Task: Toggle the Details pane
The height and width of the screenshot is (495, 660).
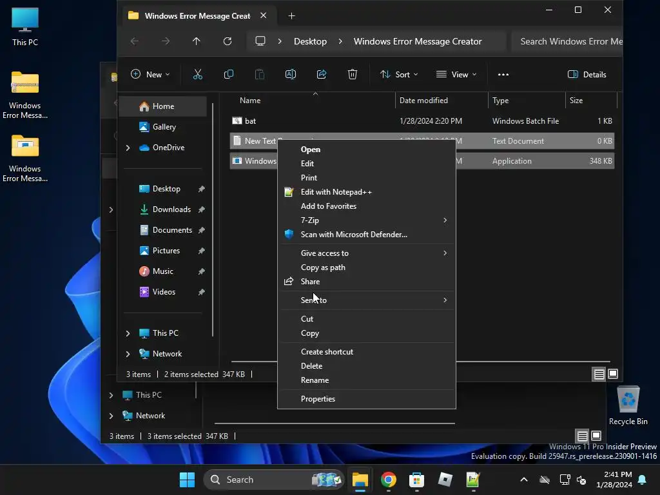Action: [587, 75]
